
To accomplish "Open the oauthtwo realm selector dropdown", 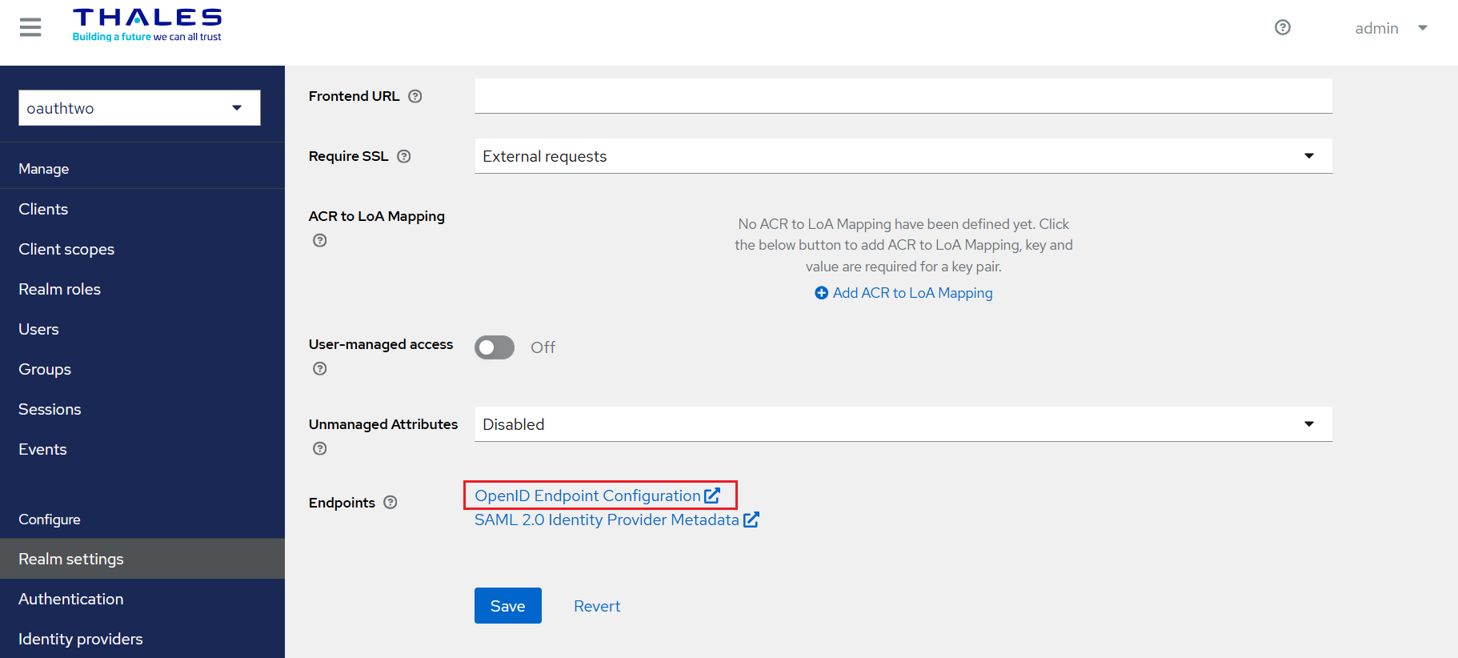I will [x=139, y=108].
